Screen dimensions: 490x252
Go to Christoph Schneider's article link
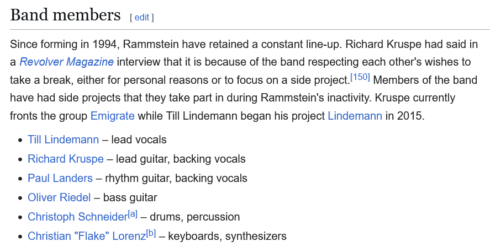(77, 217)
